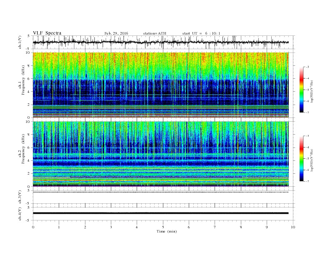The image size is (330, 255).
Task: Click the "0" tick on the time axis
Action: click(33, 227)
